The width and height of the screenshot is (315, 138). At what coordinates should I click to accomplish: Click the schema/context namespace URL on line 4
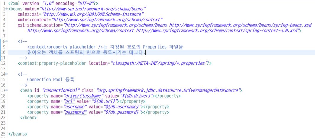[x=107, y=20]
